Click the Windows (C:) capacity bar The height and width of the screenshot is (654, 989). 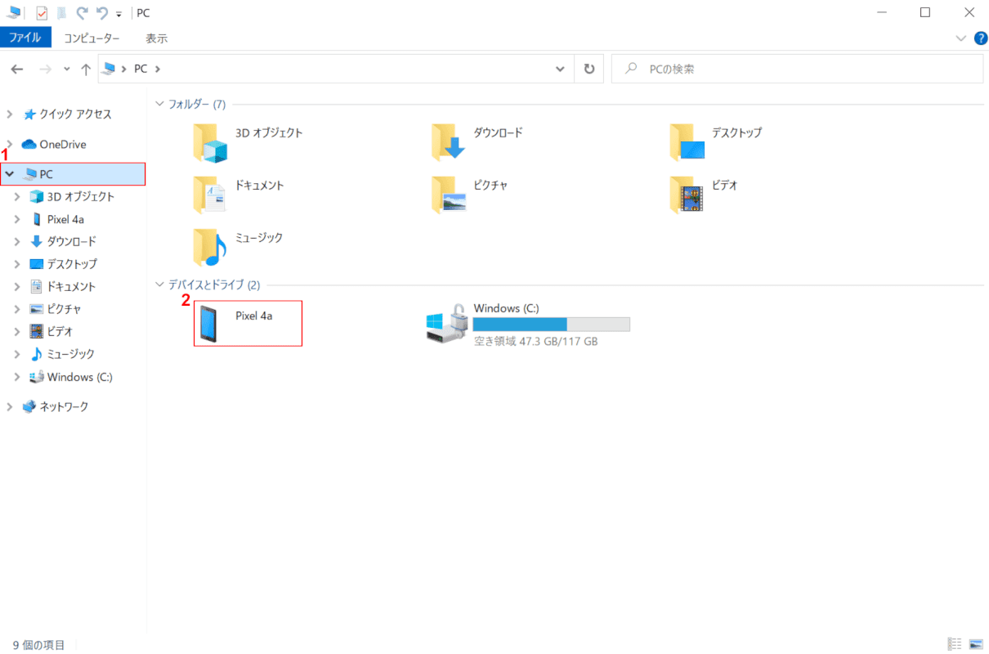pos(552,325)
